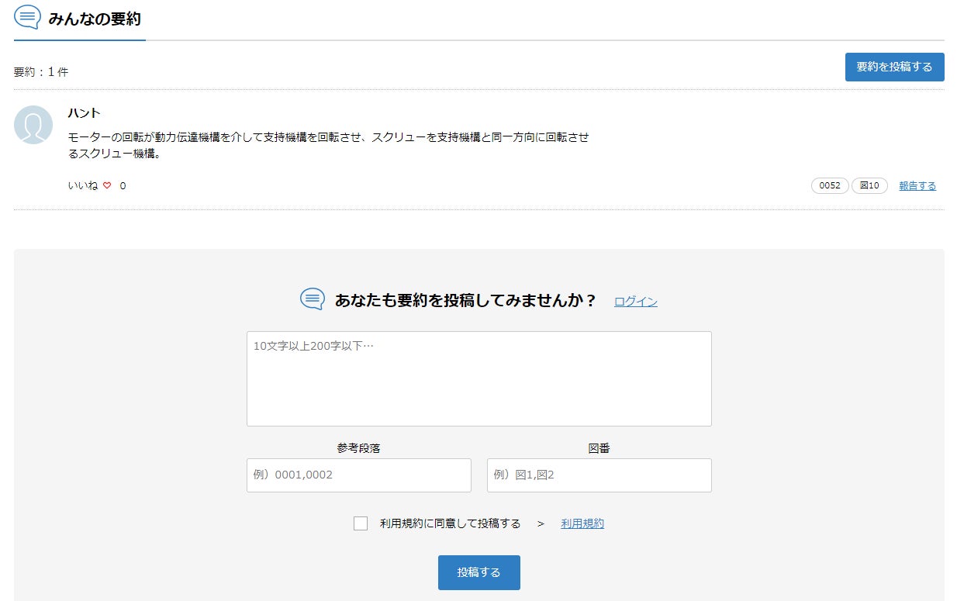
Task: Click the 報告する link on ハント's summary
Action: tap(917, 186)
